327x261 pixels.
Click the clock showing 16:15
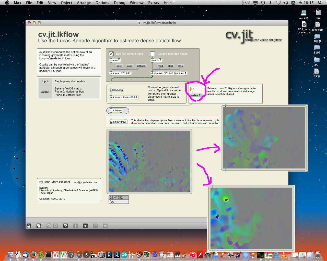point(306,3)
